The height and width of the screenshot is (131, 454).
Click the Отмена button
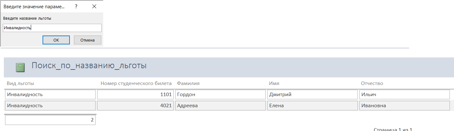[88, 40]
